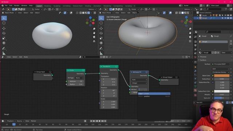Click the timeline auto-keying record dot
The height and width of the screenshot is (131, 233).
(85, 121)
